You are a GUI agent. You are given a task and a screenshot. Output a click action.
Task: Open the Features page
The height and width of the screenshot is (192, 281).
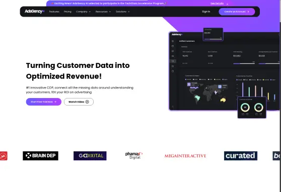click(x=54, y=12)
